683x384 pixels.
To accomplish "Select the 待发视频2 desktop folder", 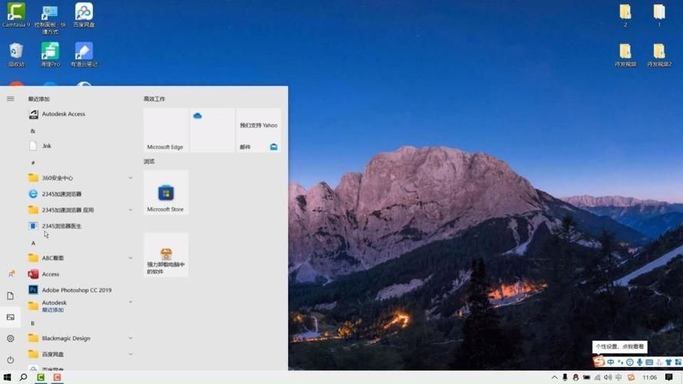I will point(659,55).
